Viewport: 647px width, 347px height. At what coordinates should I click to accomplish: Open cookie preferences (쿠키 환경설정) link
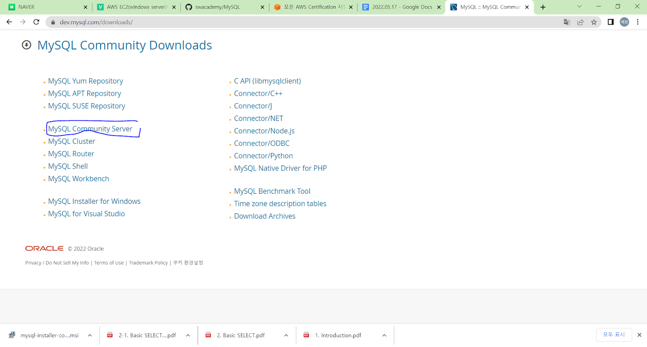188,263
